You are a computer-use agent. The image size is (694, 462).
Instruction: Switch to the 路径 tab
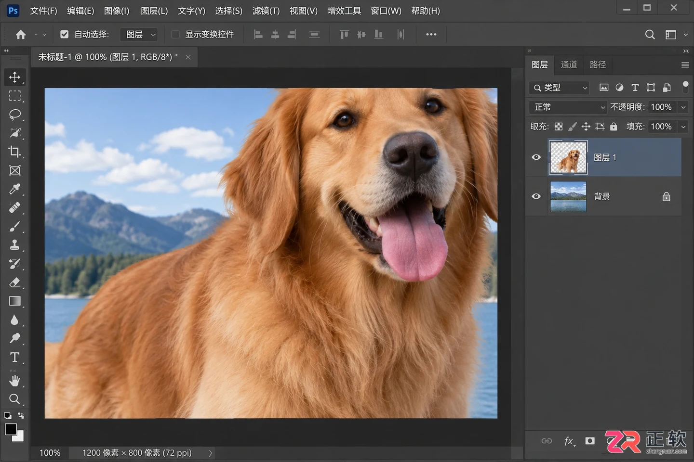[x=598, y=64]
